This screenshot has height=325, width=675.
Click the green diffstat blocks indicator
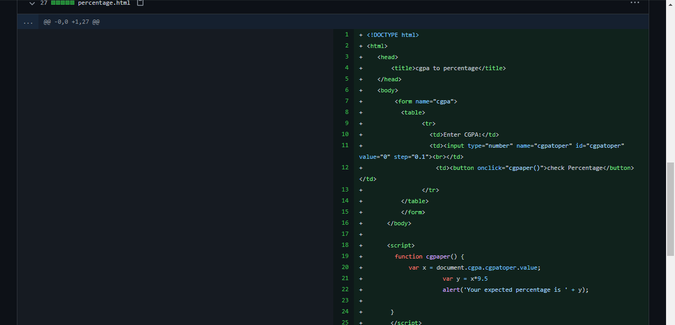(x=63, y=3)
